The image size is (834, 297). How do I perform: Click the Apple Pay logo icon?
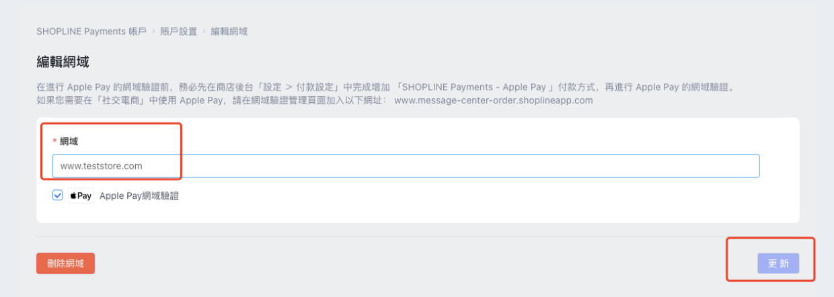pos(81,196)
